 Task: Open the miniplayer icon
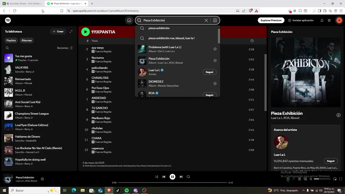pyautogui.click(x=335, y=179)
